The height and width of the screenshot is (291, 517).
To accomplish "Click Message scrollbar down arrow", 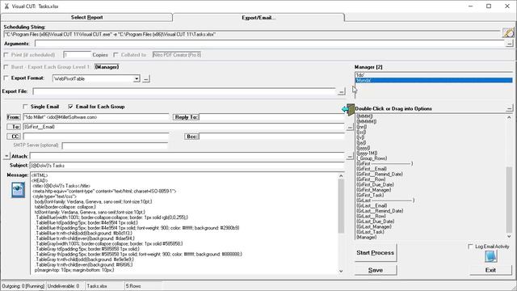I will pyautogui.click(x=341, y=271).
